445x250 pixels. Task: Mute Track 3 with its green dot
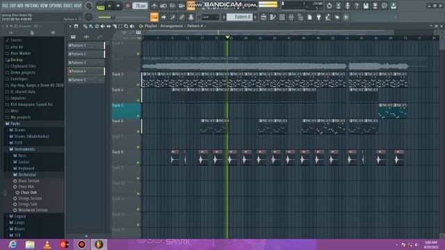pyautogui.click(x=138, y=85)
